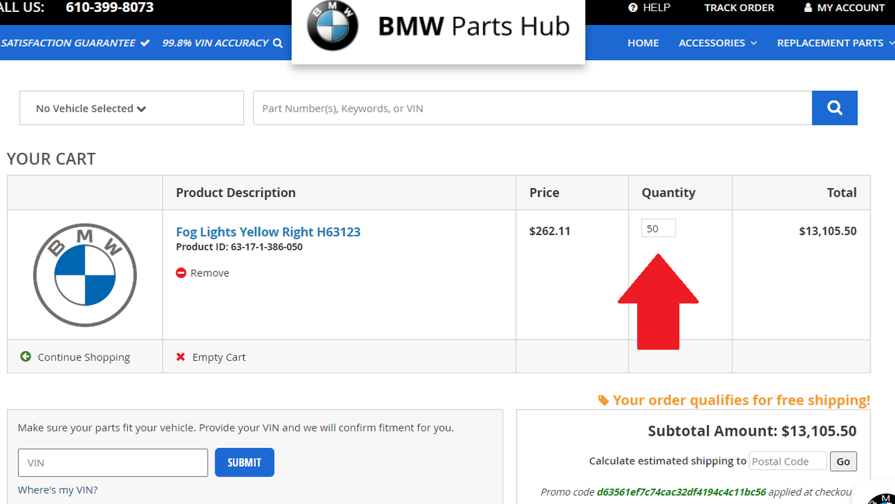Click the orange tag icon by free shipping
This screenshot has width=895, height=504.
[603, 401]
